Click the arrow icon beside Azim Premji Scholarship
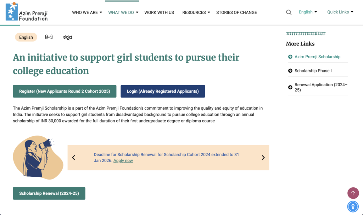363x215 pixels. click(x=290, y=56)
